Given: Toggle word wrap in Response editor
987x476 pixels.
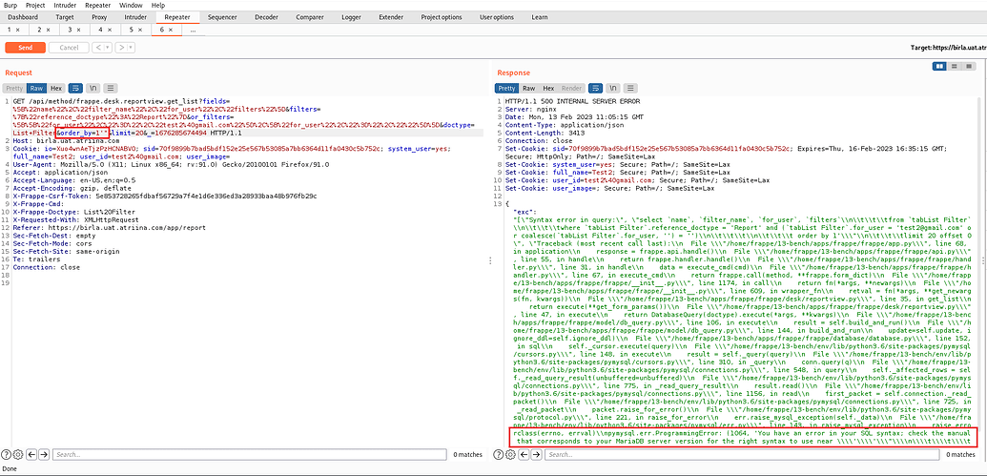Looking at the screenshot, I should click(596, 88).
